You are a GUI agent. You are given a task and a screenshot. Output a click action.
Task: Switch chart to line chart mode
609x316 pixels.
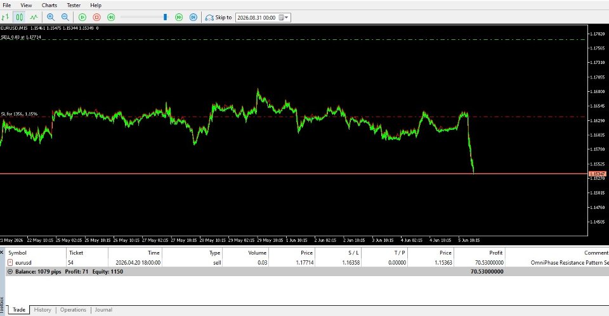[34, 17]
